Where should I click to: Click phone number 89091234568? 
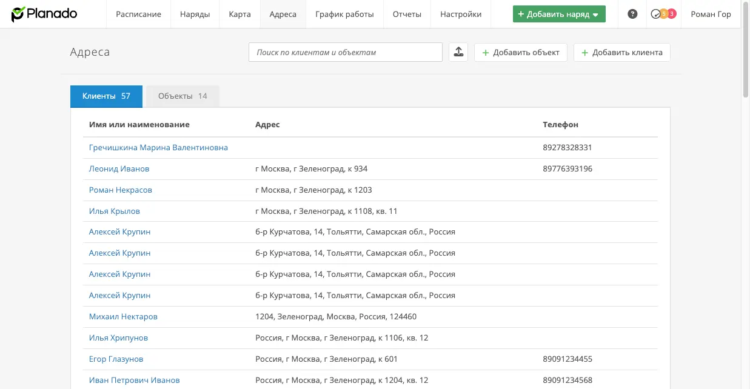[x=568, y=380]
